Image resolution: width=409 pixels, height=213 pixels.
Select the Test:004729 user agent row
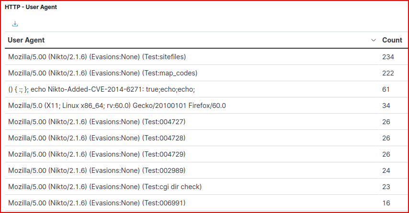(x=97, y=154)
